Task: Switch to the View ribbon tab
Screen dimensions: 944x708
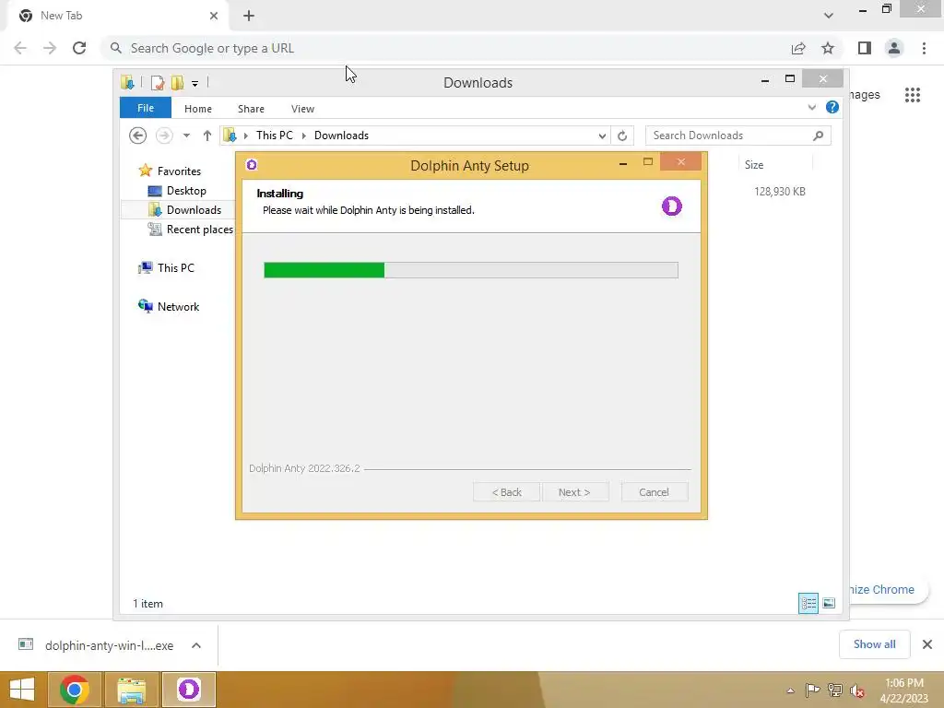Action: click(302, 109)
